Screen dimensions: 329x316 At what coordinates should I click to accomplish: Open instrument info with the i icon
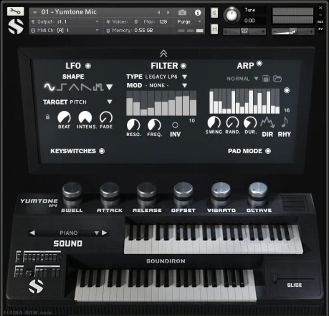click(x=198, y=13)
